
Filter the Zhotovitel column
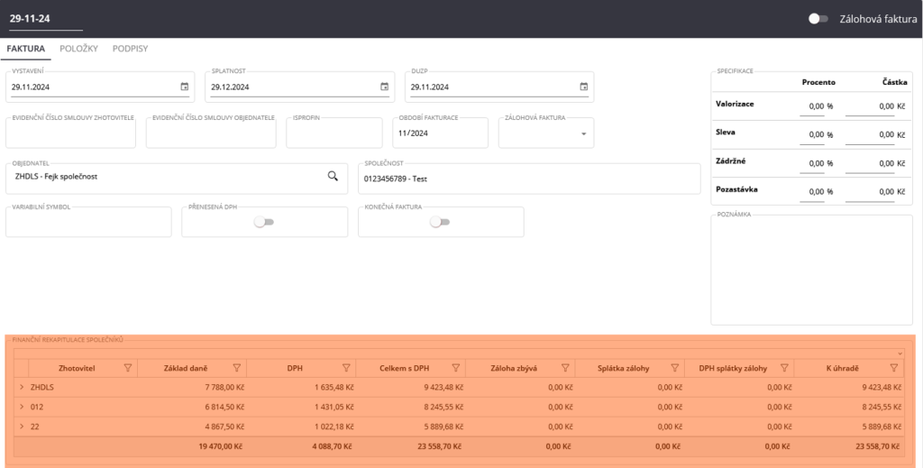[x=127, y=368]
